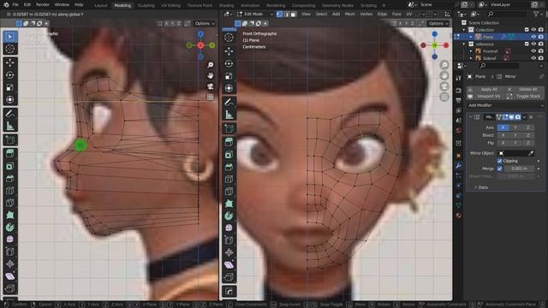The height and width of the screenshot is (308, 548).
Task: Open the Tool settings tab in Properties
Action: coord(459,78)
